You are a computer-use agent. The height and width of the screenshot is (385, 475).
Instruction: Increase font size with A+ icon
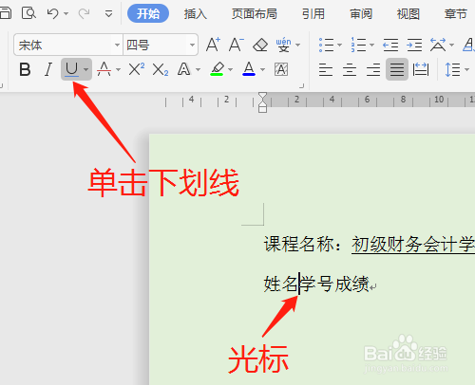point(213,45)
